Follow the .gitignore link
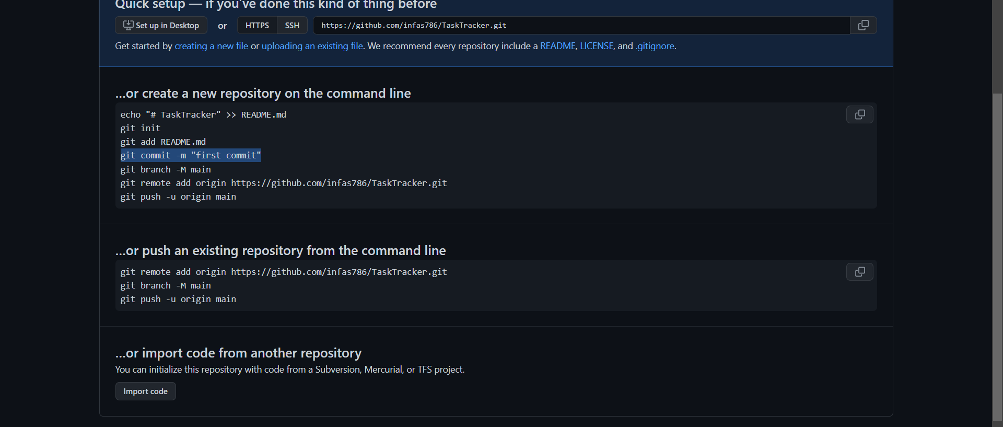Screen dimensions: 1003x427 [655, 46]
